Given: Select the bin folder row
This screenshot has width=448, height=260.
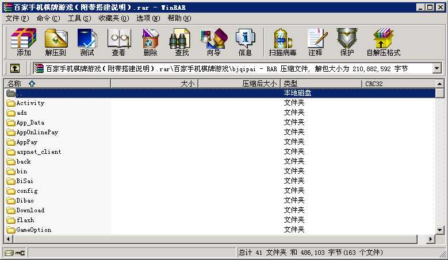Looking at the screenshot, I should click(220, 171).
